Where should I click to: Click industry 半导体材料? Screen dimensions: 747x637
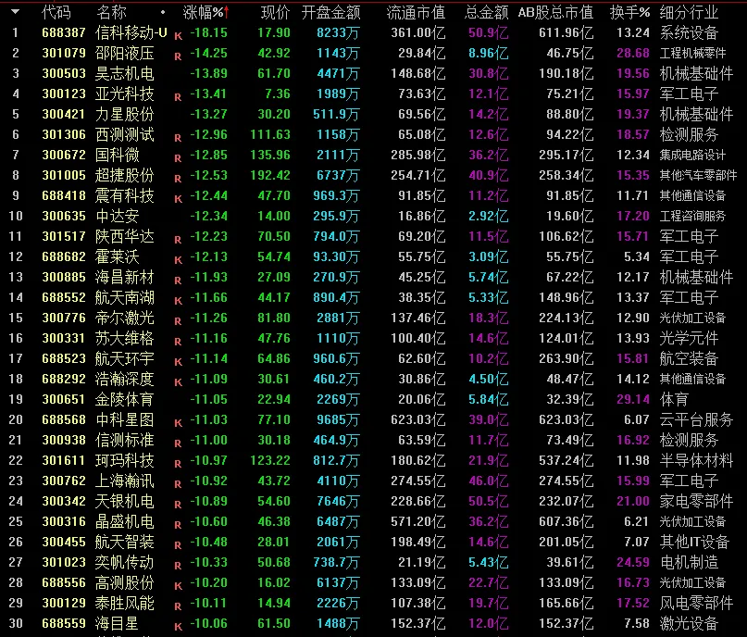click(x=696, y=460)
